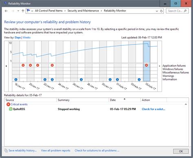Click the Back navigation arrow
Image resolution: width=193 pixels, height=158 pixels.
click(6, 11)
